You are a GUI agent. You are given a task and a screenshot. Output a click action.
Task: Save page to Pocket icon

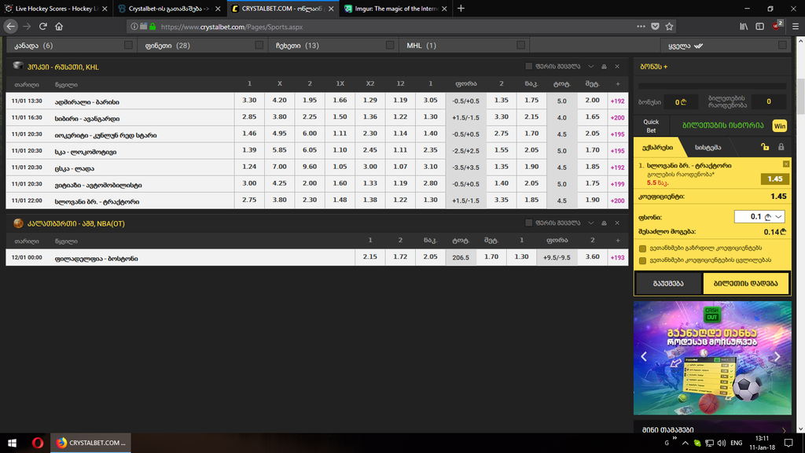coord(655,26)
